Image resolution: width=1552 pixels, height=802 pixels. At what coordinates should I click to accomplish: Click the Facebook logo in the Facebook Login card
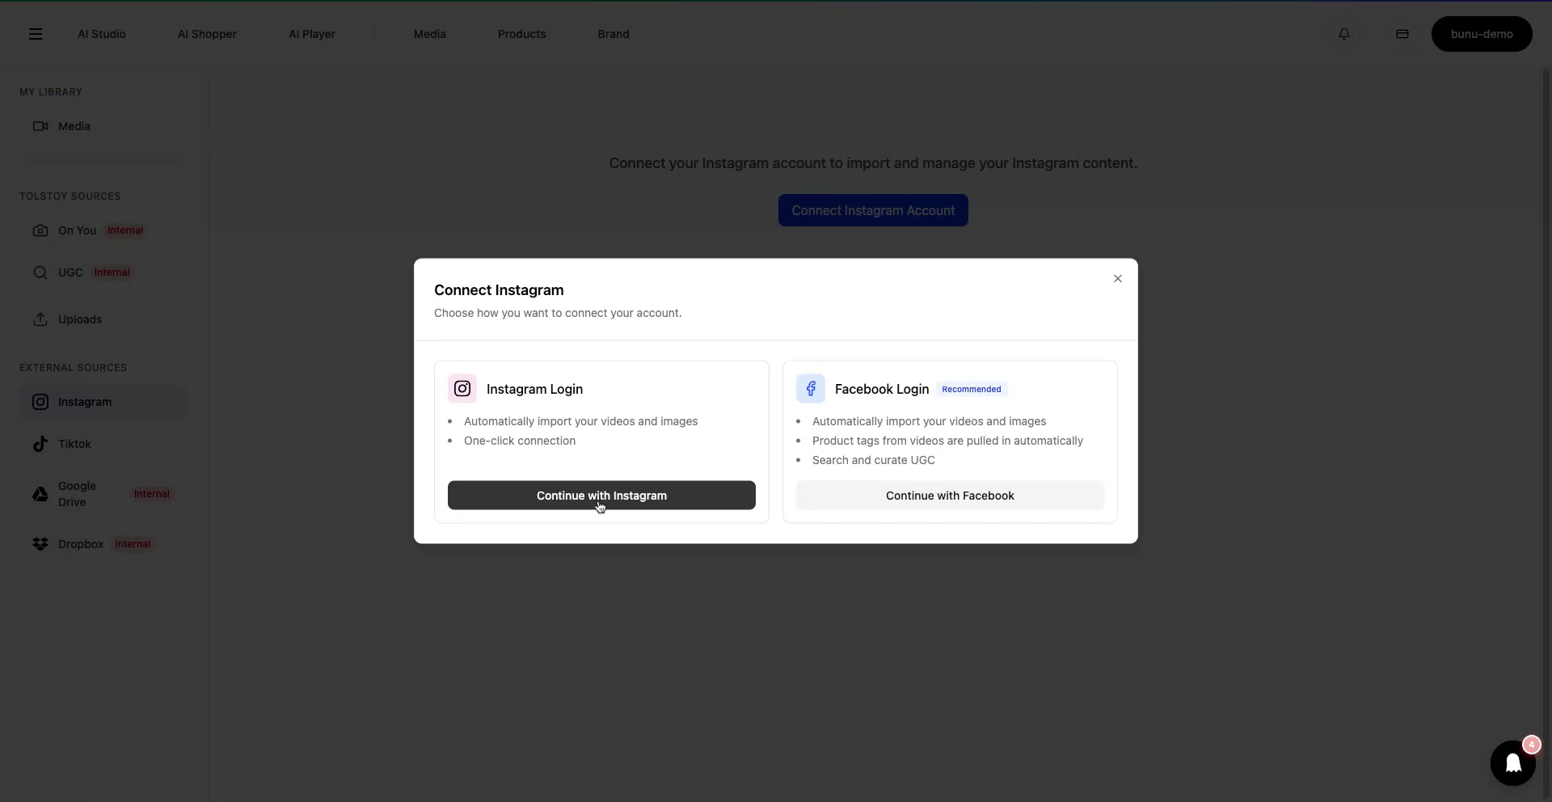812,388
